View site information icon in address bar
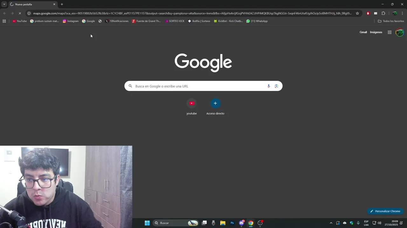The width and height of the screenshot is (407, 228). 29,13
